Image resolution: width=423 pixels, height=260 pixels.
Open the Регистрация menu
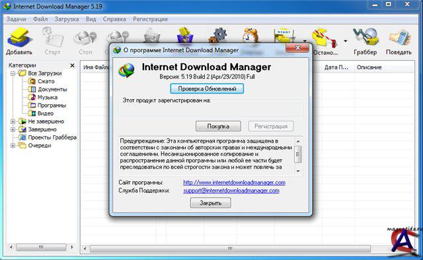(150, 19)
